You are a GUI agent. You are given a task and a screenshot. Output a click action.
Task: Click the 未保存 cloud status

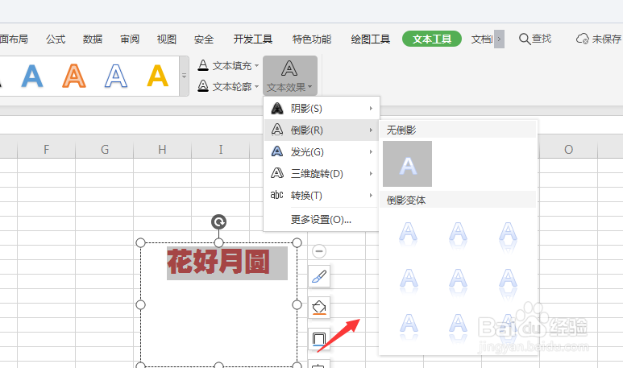pos(598,39)
